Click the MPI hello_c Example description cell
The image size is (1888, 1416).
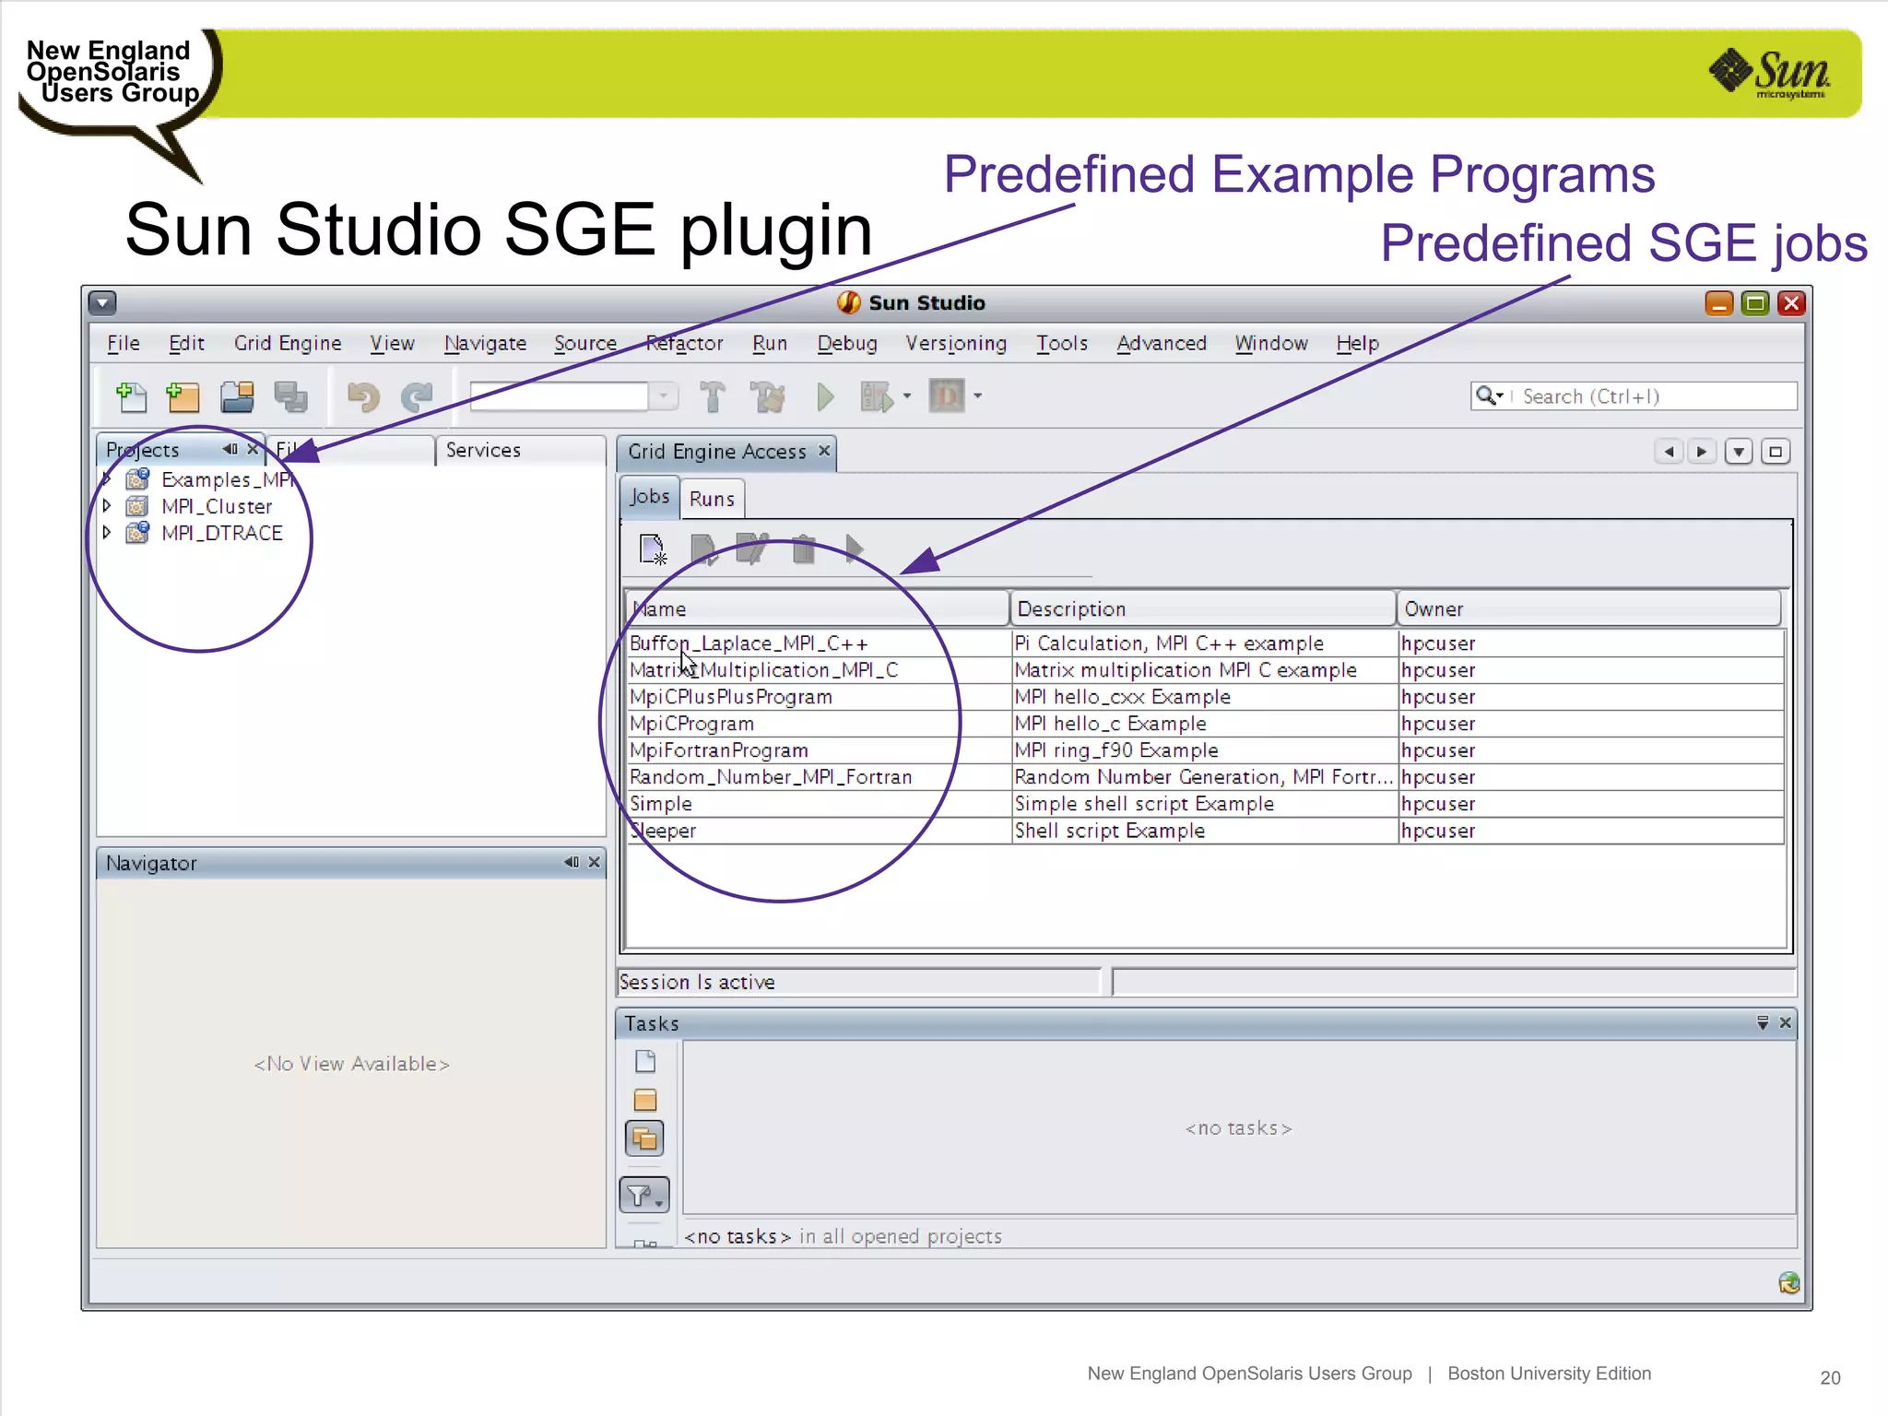click(x=1203, y=724)
